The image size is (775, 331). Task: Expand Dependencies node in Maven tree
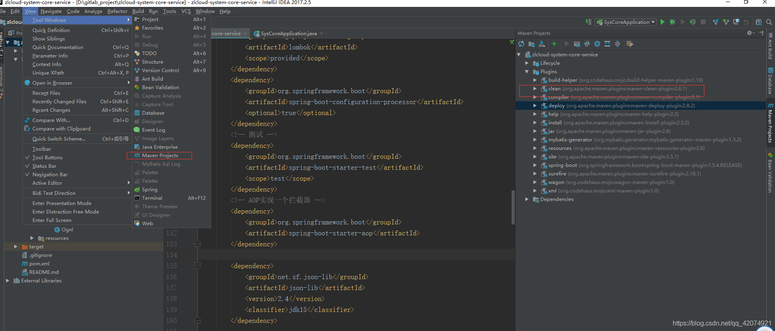[x=527, y=199]
